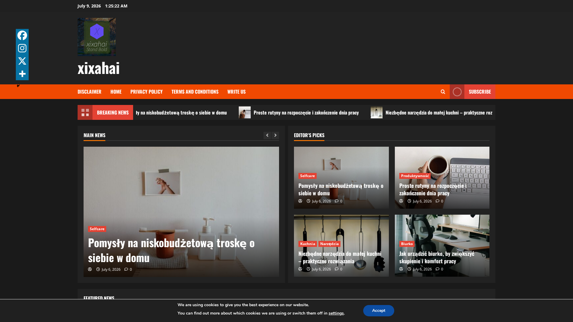Go to the Home menu item
This screenshot has width=573, height=322.
click(116, 92)
